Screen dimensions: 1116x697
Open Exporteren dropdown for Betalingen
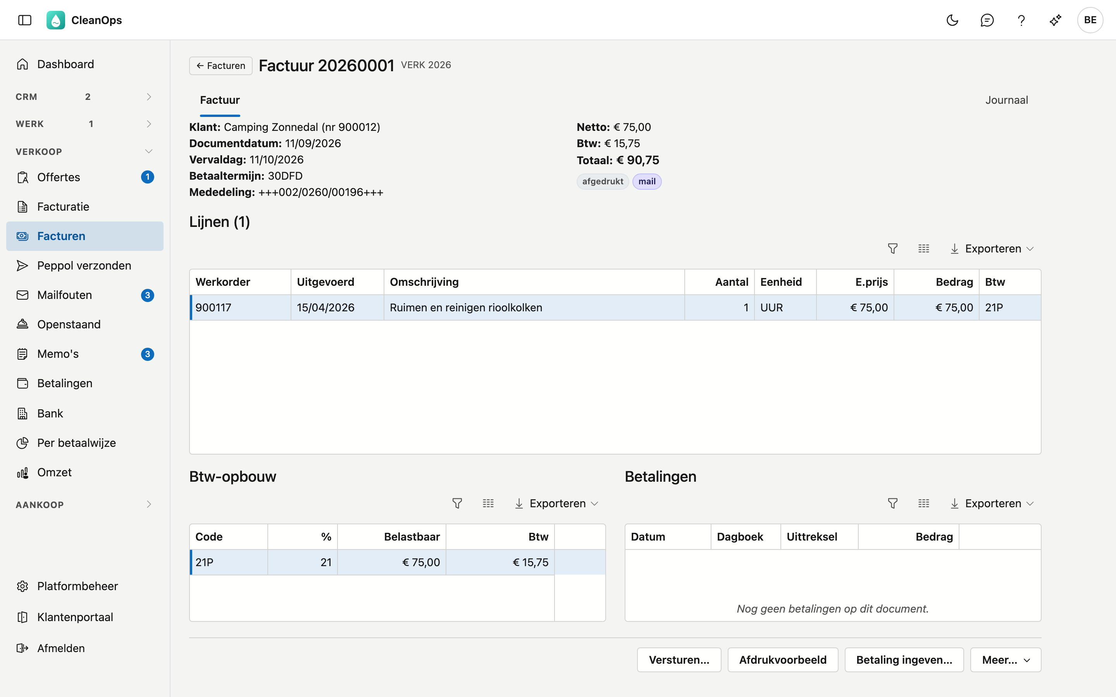[x=992, y=503]
